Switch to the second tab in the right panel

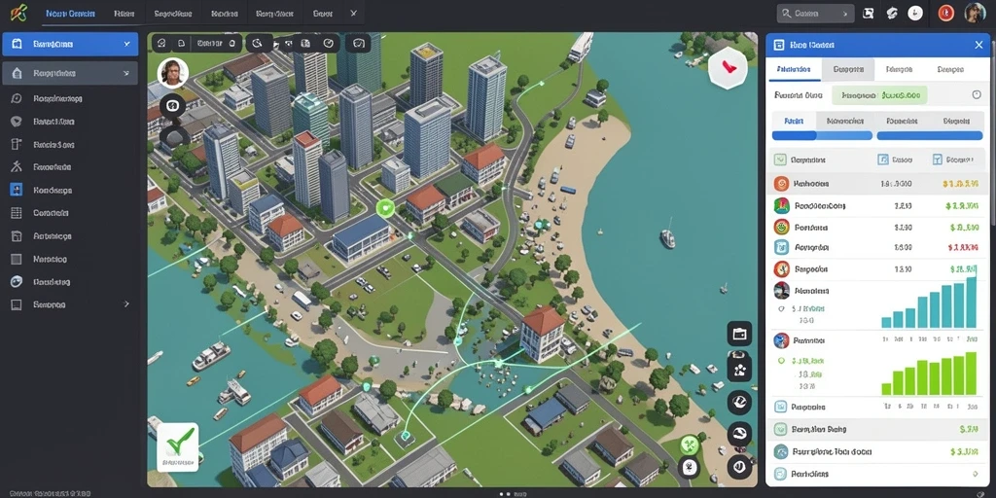[x=848, y=69]
